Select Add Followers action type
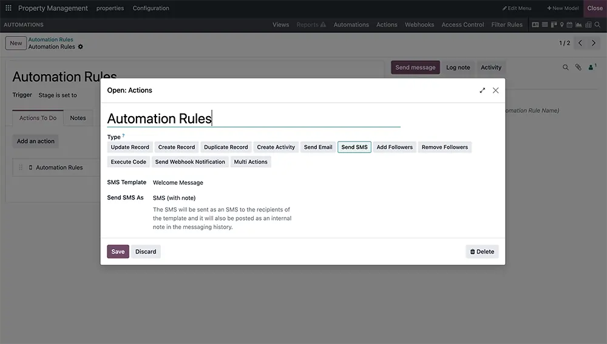Screen dimensions: 607x344 click(x=395, y=147)
